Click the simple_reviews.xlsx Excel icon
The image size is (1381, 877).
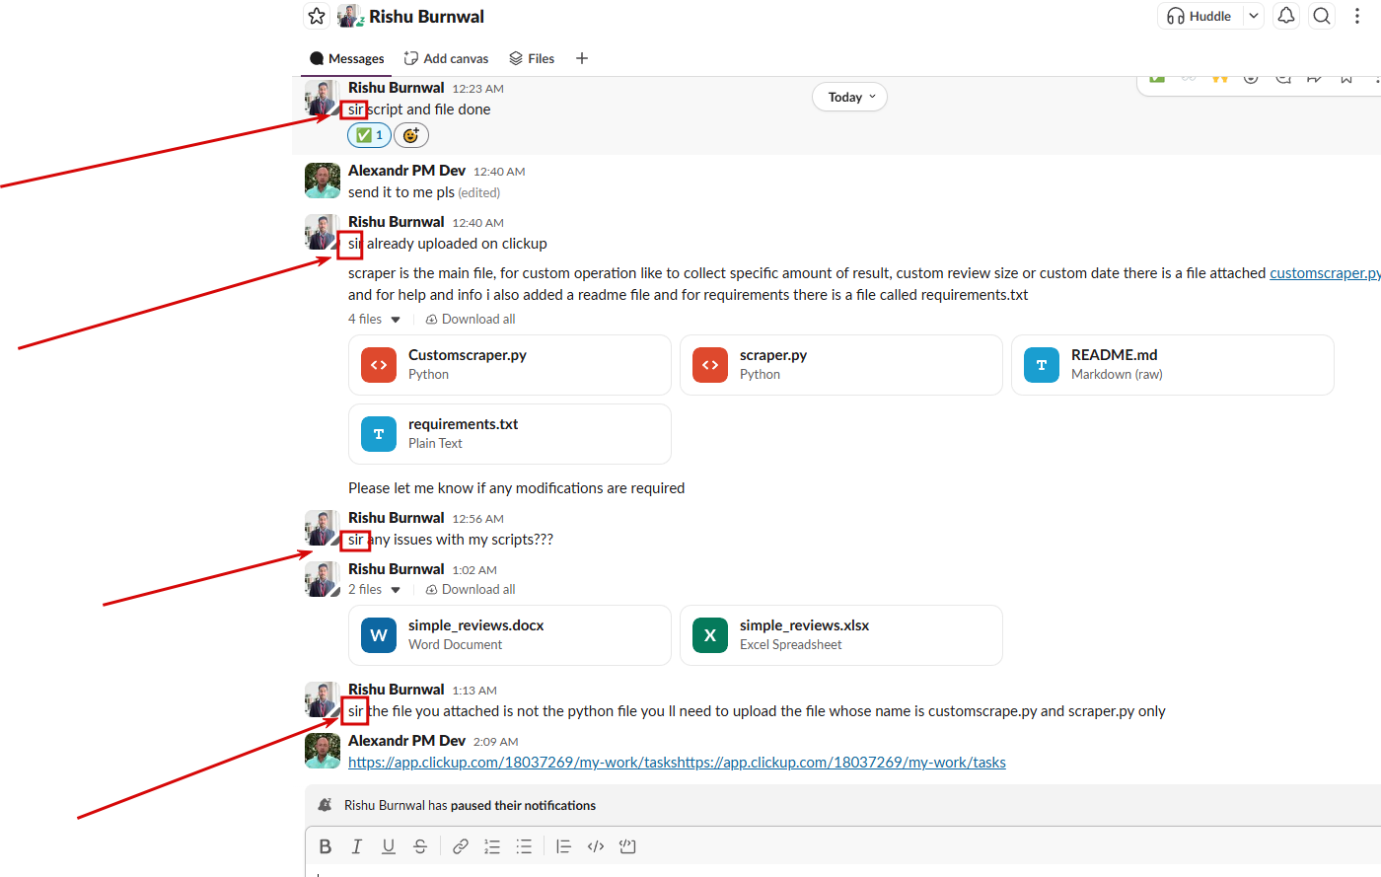pyautogui.click(x=710, y=635)
